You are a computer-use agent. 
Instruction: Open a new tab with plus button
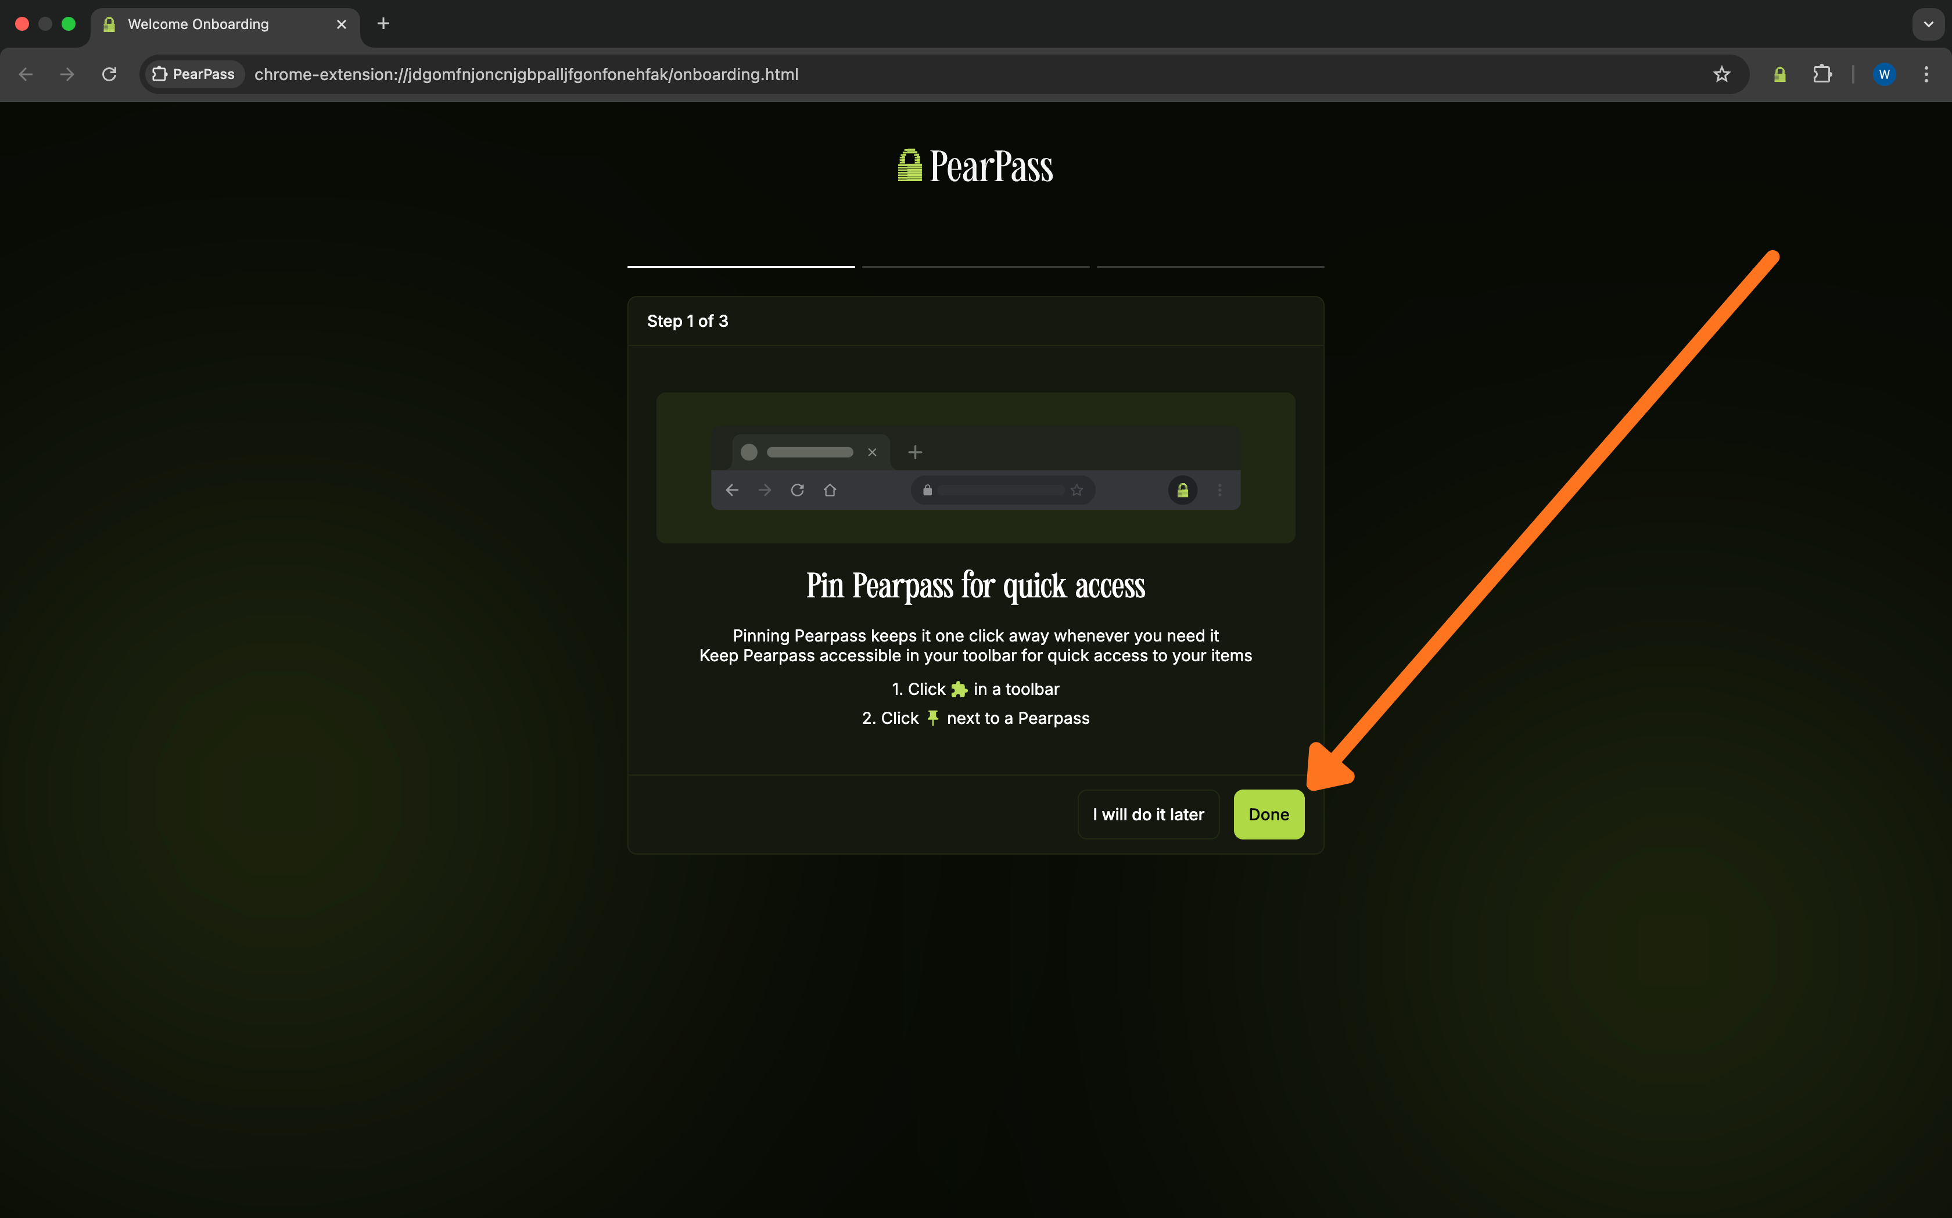(x=383, y=24)
